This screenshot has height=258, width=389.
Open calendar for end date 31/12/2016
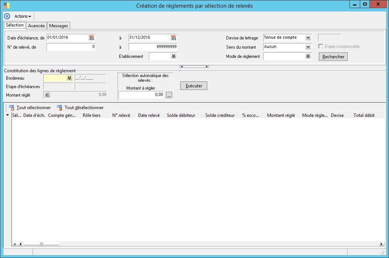pos(173,38)
